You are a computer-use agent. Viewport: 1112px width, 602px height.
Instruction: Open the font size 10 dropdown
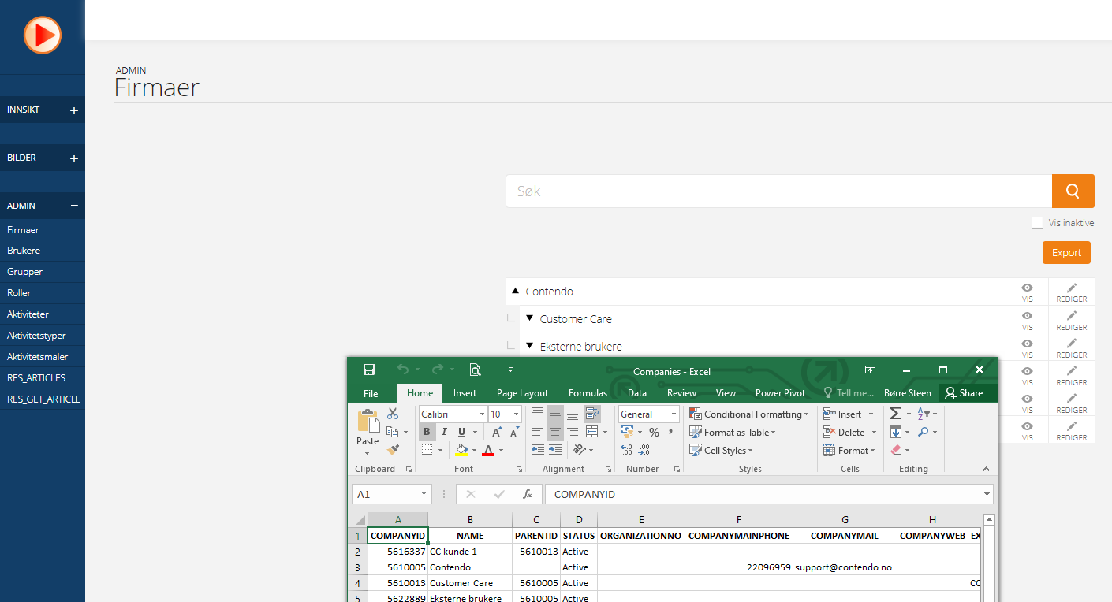pyautogui.click(x=517, y=414)
